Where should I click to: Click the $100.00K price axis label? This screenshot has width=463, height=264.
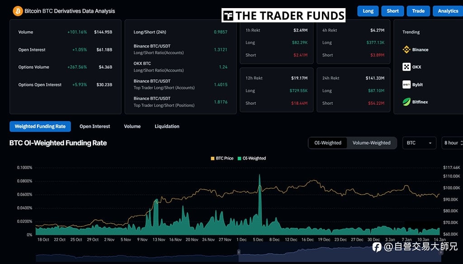tap(452, 188)
